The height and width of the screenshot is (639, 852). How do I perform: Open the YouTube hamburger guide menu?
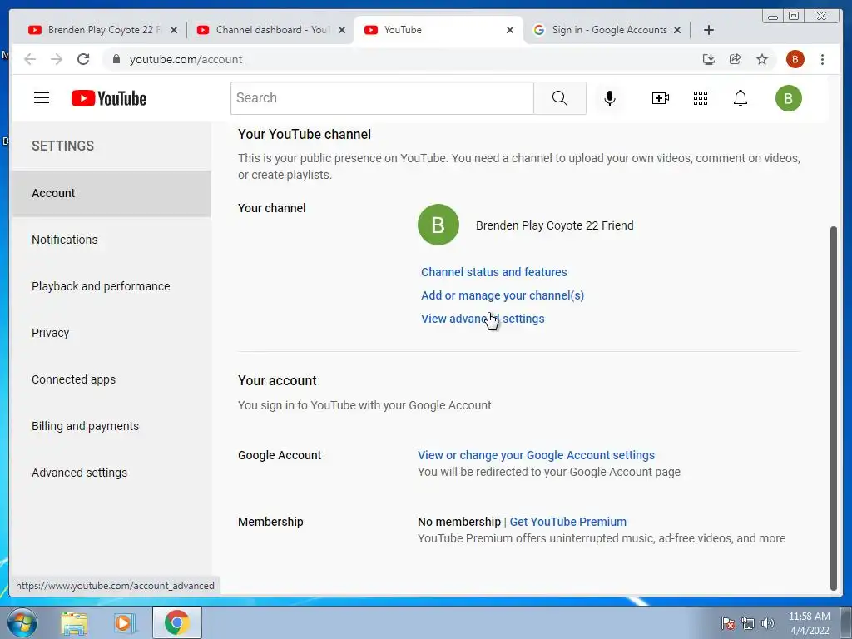pos(42,98)
